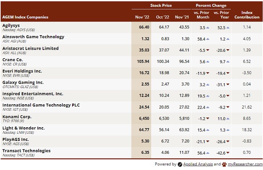Viewport: 263px width, 170px height.
Task: Select Inspired Entertainment, Inc. company name
Action: click(33, 94)
